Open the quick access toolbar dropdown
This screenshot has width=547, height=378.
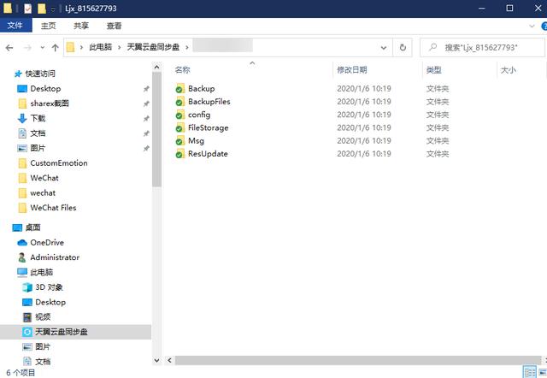[53, 9]
